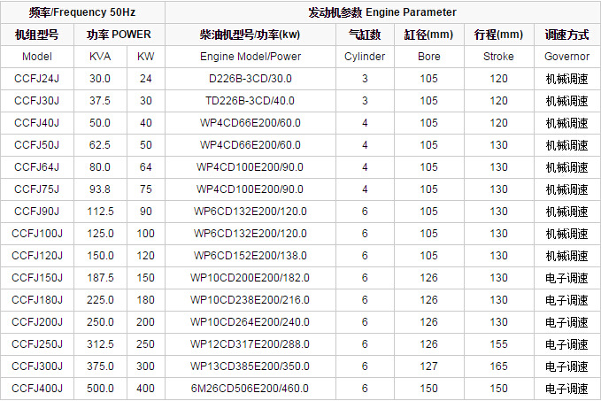Click the CCFJ30J model cell
This screenshot has height=401, width=601.
point(37,101)
